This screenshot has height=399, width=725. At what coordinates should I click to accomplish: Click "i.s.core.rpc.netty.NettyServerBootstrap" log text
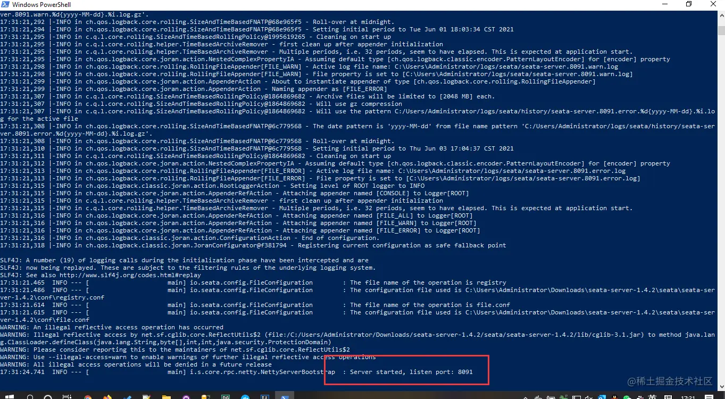(263, 372)
